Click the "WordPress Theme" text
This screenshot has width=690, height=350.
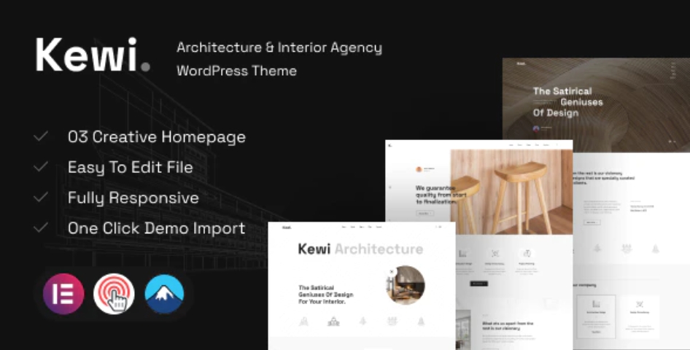[x=237, y=71]
